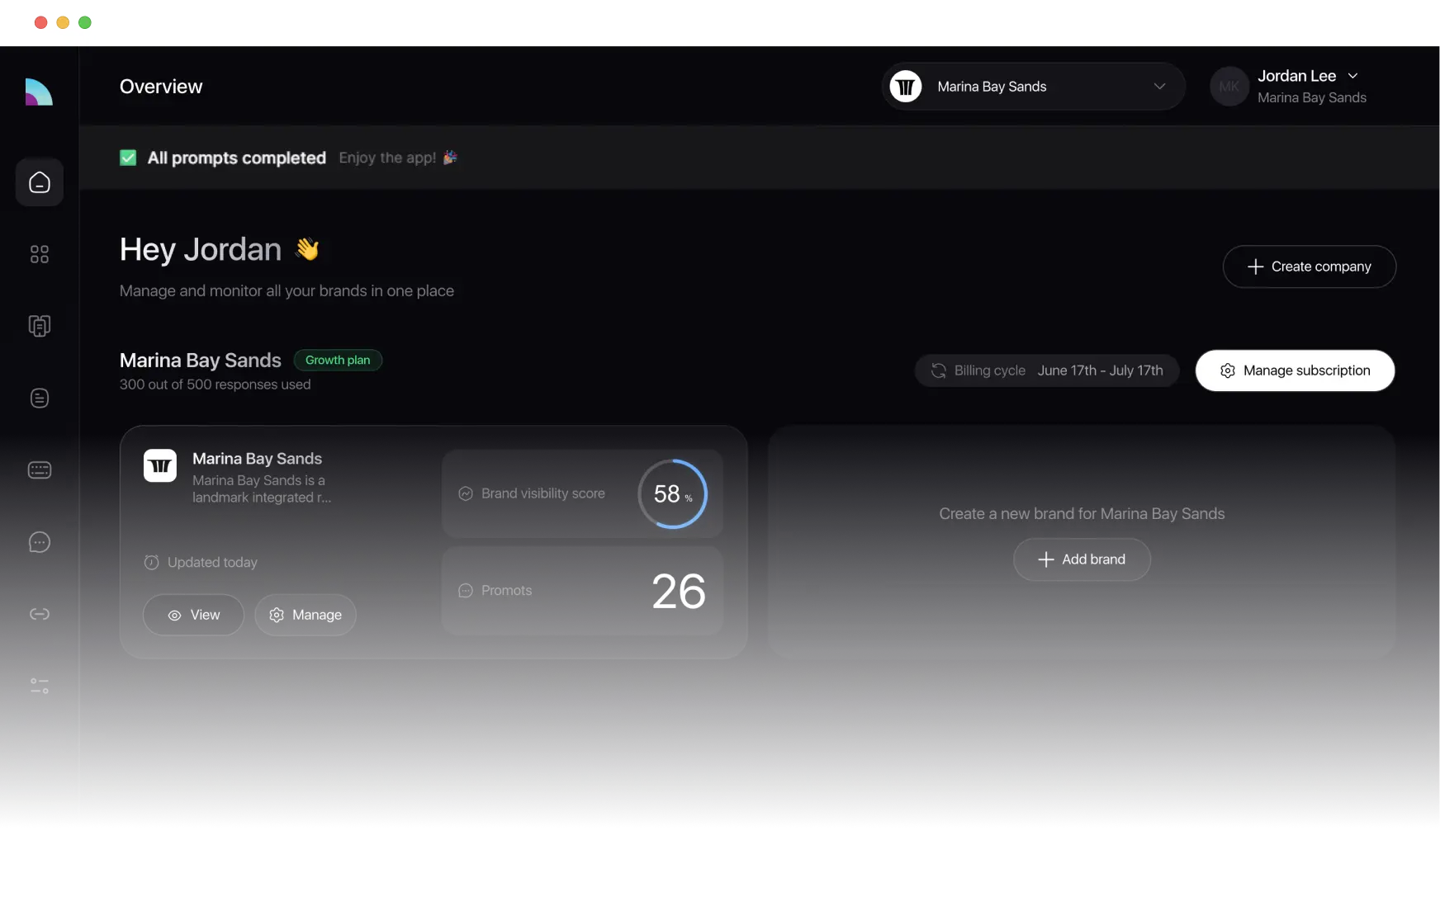Open the Jordan Lee account menu chevron
Image resolution: width=1440 pixels, height=906 pixels.
point(1352,76)
